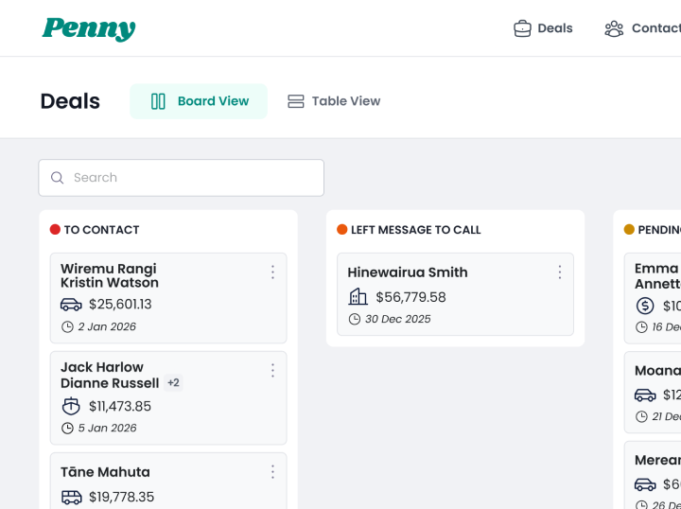
Task: Click the TO CONTACT column header
Action: [x=101, y=230]
